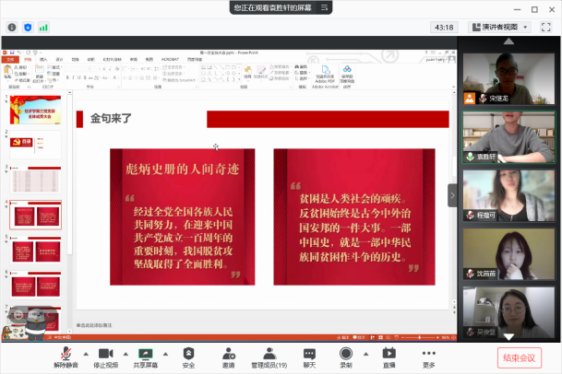The height and width of the screenshot is (374, 562).
Task: Open the 共享屏幕 share screen icon
Action: point(145,354)
